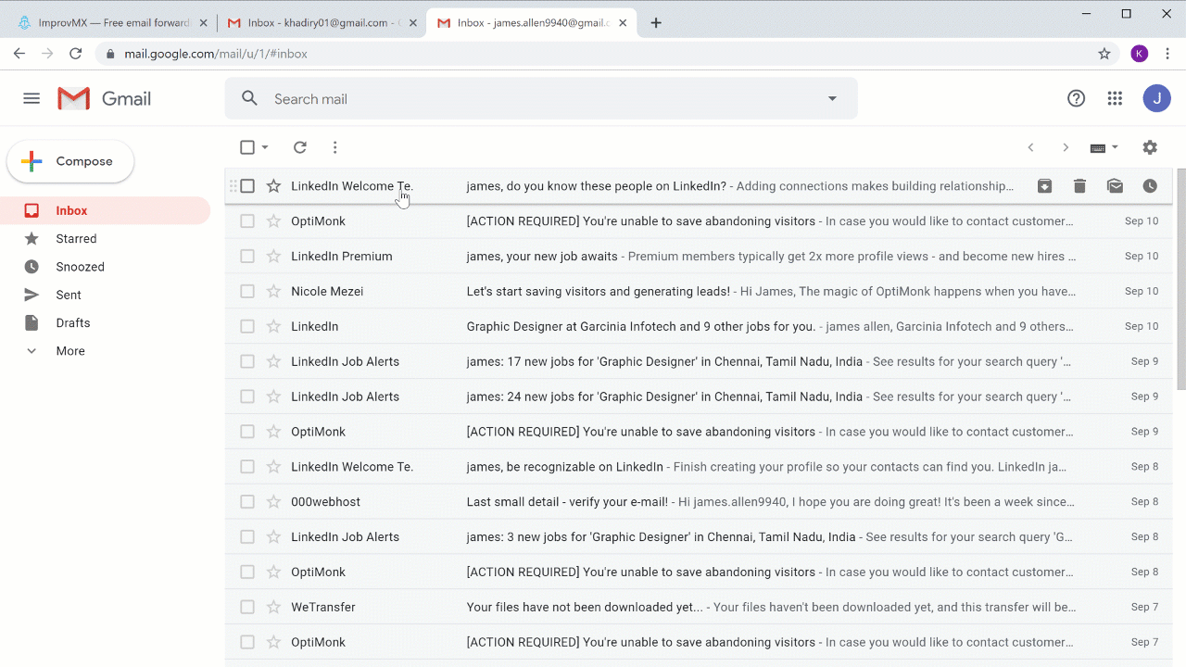Bookmark this page with star icon
This screenshot has height=667, width=1186.
tap(1104, 54)
